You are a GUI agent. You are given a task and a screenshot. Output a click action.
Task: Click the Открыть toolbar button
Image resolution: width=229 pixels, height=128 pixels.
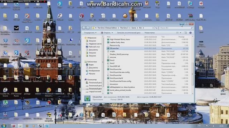click(x=106, y=33)
